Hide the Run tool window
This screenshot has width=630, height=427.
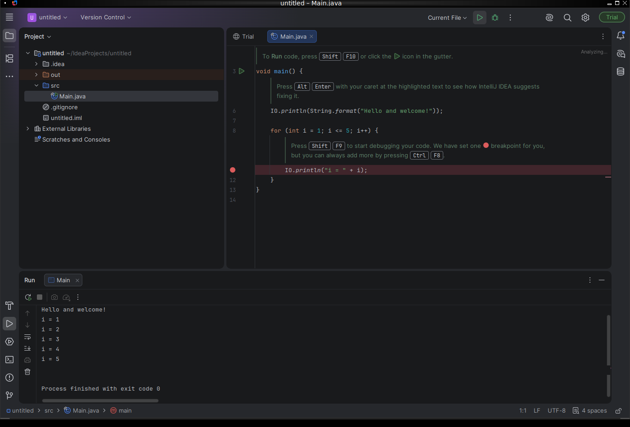(602, 280)
